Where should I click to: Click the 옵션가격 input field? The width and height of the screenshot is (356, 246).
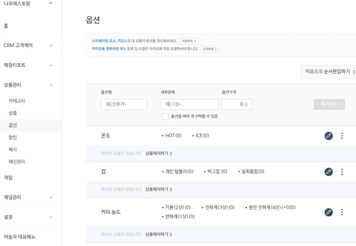(237, 104)
